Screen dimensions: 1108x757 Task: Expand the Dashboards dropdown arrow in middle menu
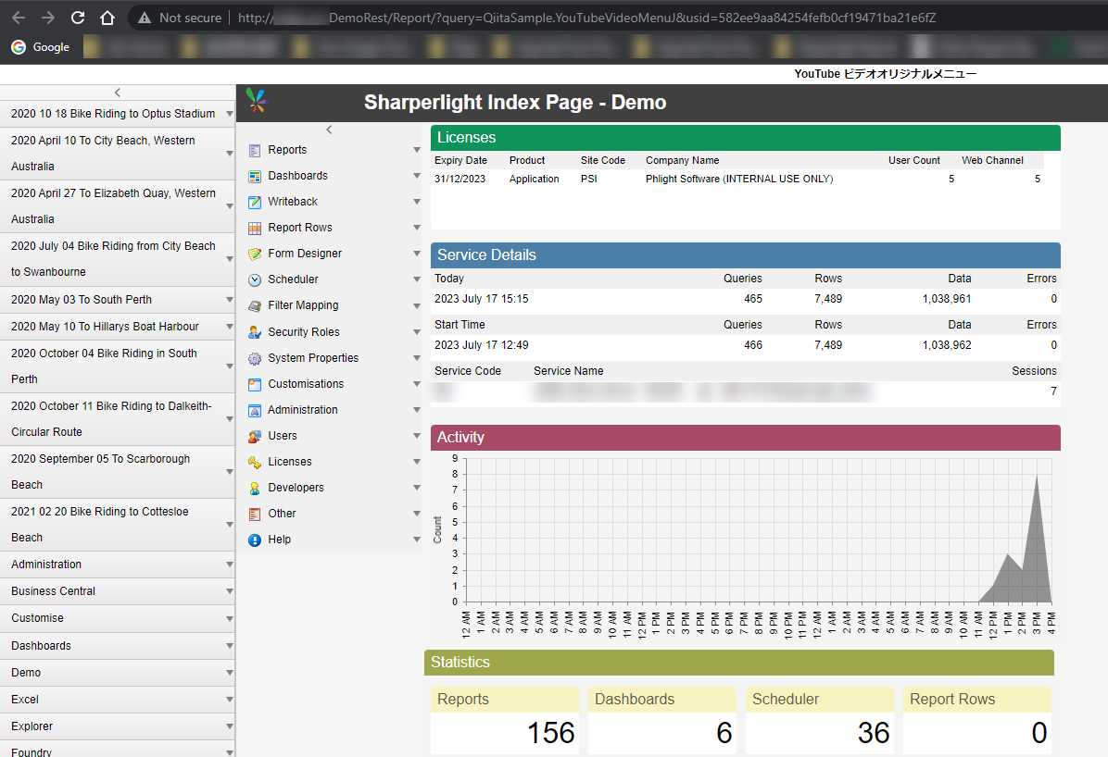pos(417,176)
